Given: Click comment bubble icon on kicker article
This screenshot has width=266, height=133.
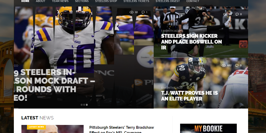Looking at the screenshot, I should [237, 14].
